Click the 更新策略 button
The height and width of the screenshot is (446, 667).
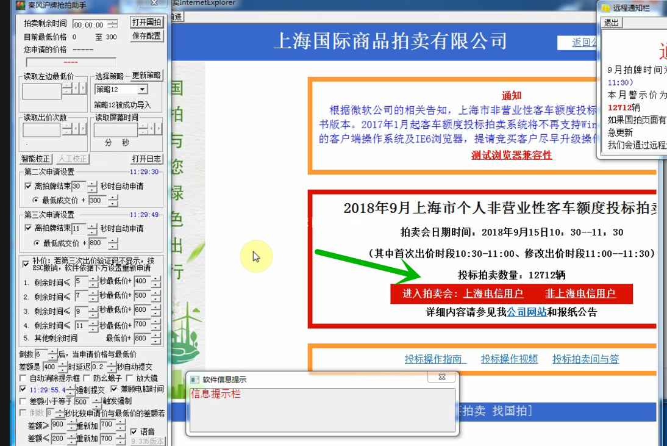146,75
